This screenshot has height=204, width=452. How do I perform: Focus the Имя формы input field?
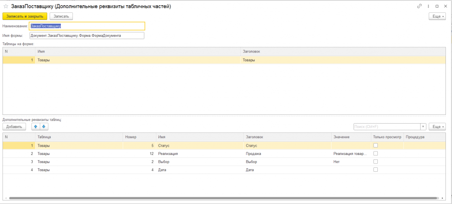pyautogui.click(x=87, y=35)
